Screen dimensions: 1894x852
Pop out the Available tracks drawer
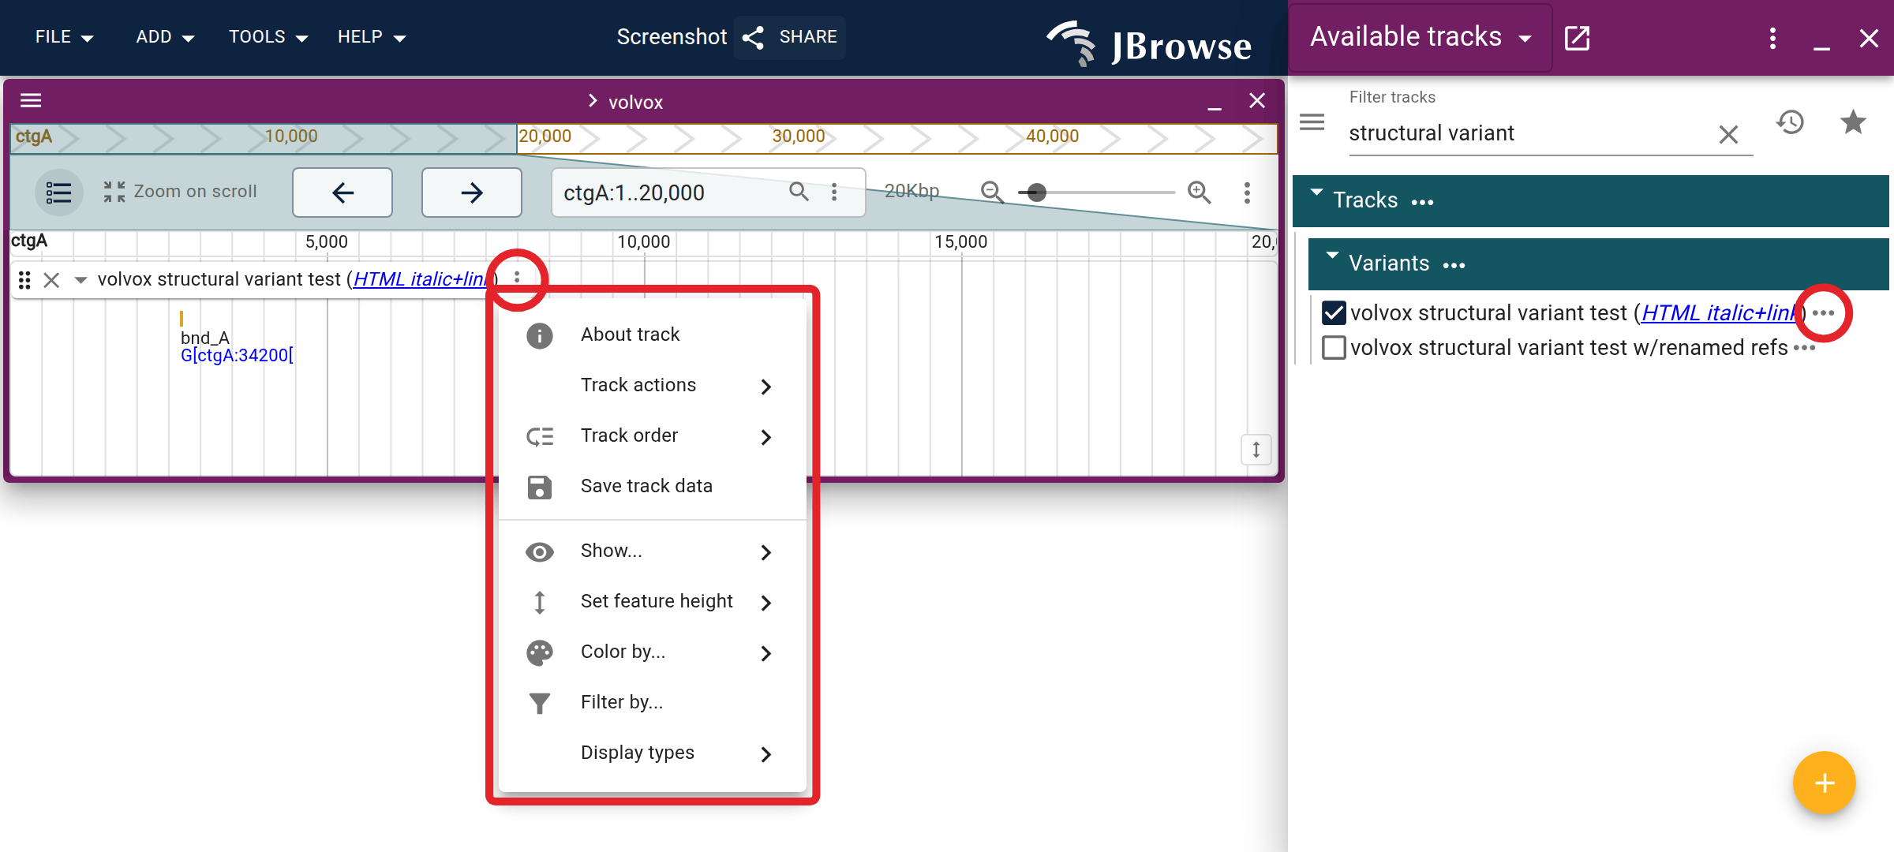click(x=1577, y=37)
